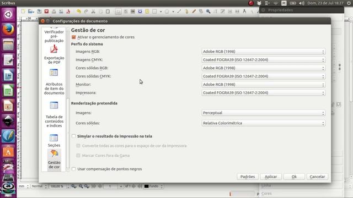Enable Simular o resultado da impressão na tela
353x198 pixels.
(73, 136)
